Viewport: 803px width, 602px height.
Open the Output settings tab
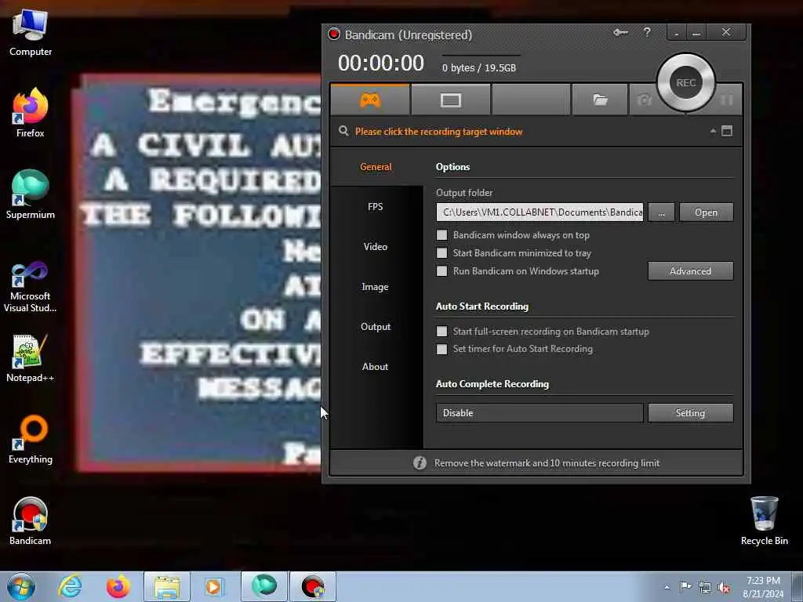pos(376,327)
